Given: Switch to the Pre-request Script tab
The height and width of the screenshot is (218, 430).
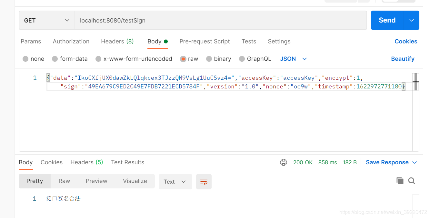Looking at the screenshot, I should pos(205,41).
